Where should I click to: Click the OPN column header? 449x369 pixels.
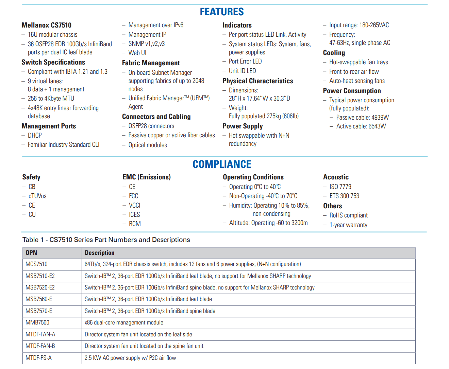[x=31, y=253]
